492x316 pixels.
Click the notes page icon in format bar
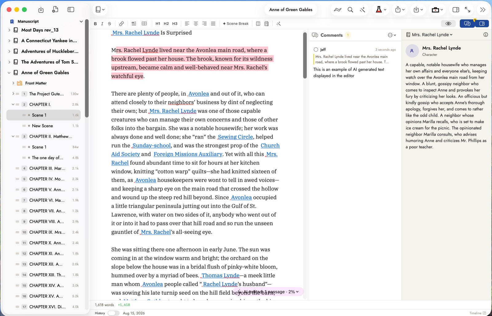[x=267, y=24]
